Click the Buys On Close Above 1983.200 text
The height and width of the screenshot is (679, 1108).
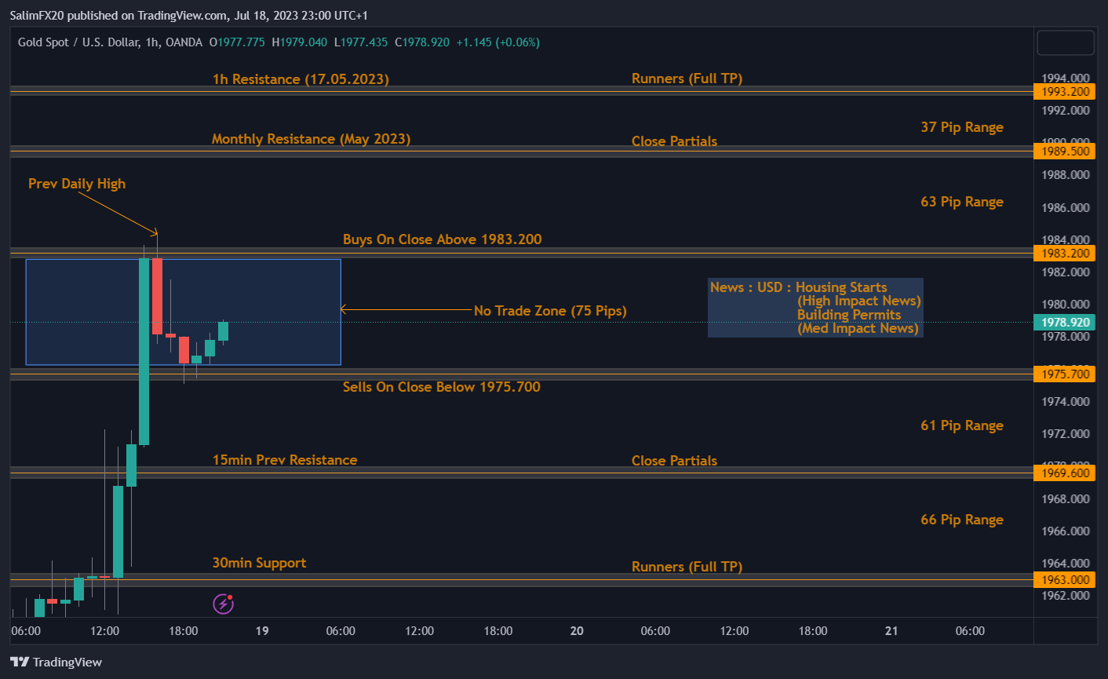point(442,239)
